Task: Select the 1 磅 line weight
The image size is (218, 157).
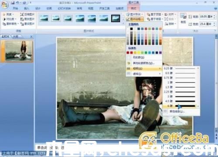Action: pos(180,82)
